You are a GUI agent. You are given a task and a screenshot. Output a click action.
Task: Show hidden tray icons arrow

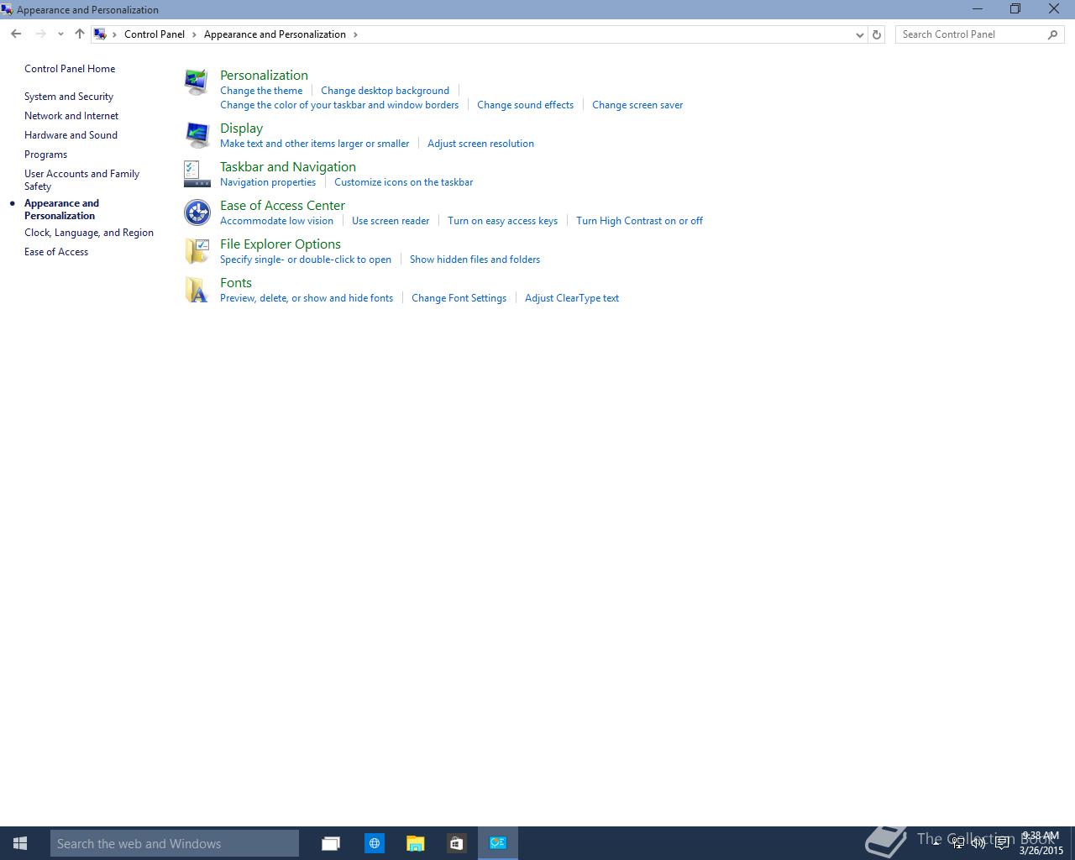(x=936, y=842)
